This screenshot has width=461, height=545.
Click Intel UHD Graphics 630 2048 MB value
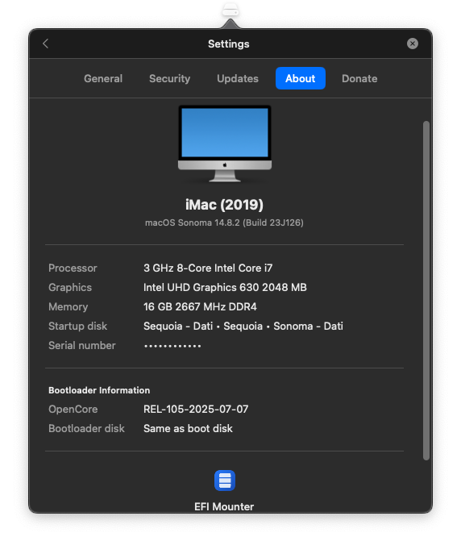click(225, 288)
